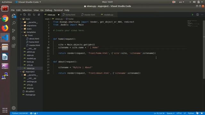This screenshot has height=115, width=205.
Task: Open the Search view in activity bar
Action: click(x=13, y=23)
